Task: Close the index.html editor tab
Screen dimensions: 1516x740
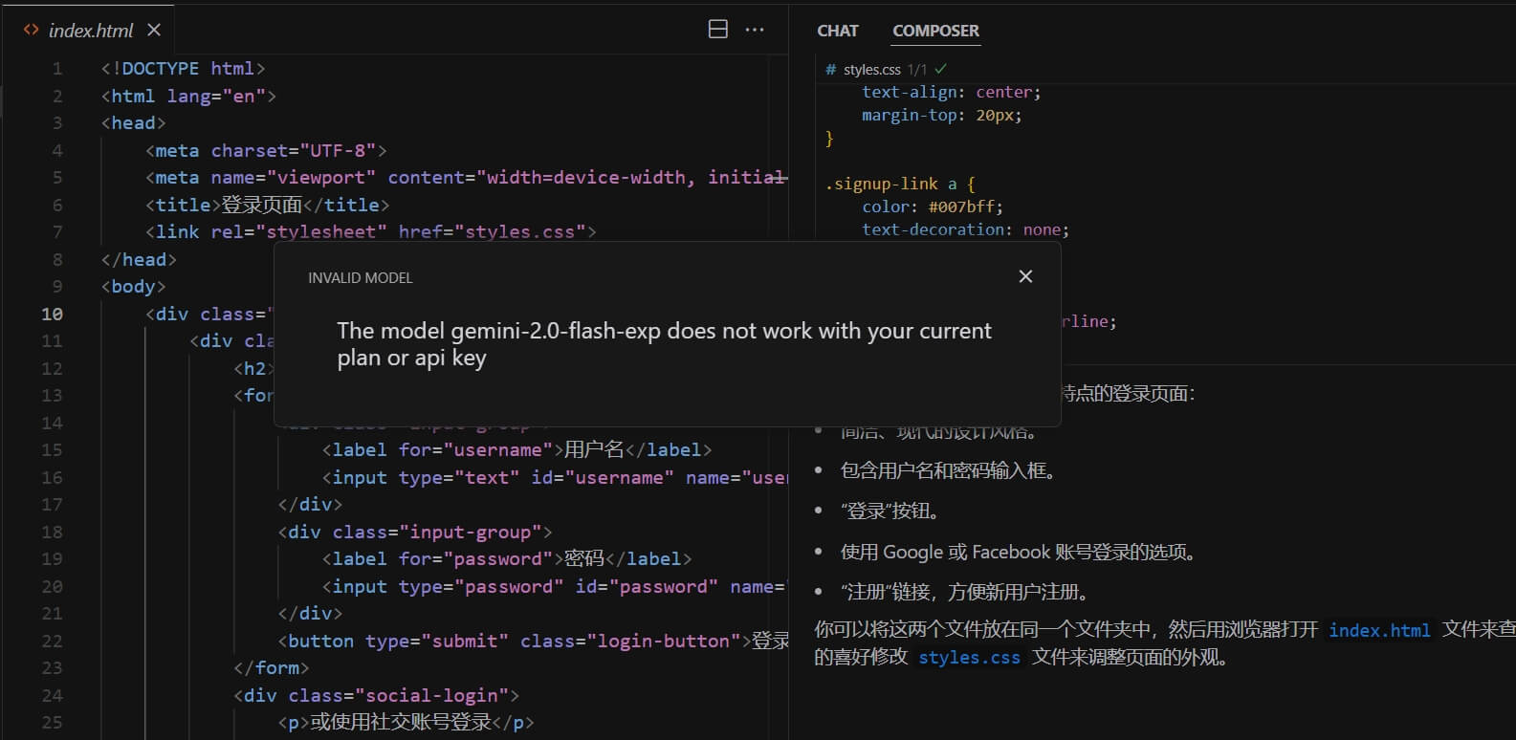Action: click(x=154, y=31)
